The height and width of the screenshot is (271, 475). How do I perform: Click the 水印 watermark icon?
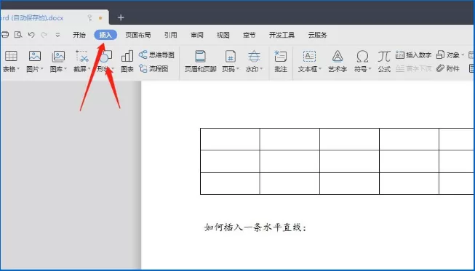[x=254, y=57]
